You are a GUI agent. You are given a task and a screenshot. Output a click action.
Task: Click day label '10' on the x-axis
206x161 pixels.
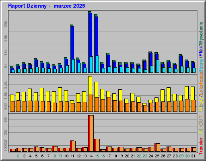pyautogui.click(x=66, y=156)
